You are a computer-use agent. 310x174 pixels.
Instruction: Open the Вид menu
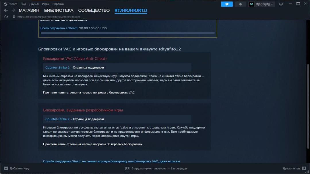point(23,4)
